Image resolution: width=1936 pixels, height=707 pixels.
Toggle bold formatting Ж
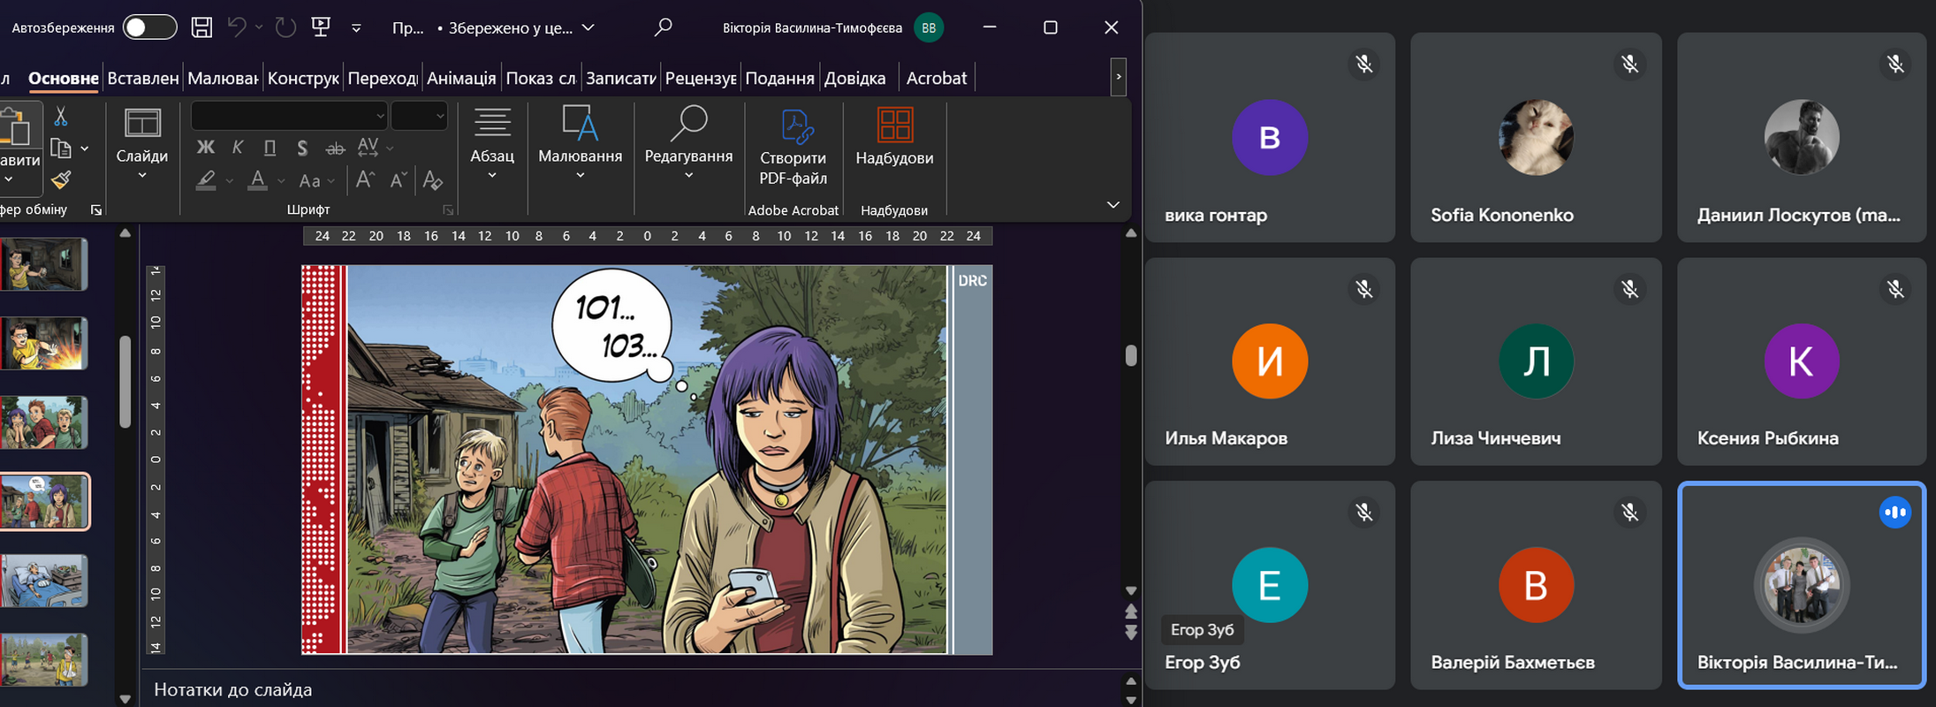coord(205,148)
